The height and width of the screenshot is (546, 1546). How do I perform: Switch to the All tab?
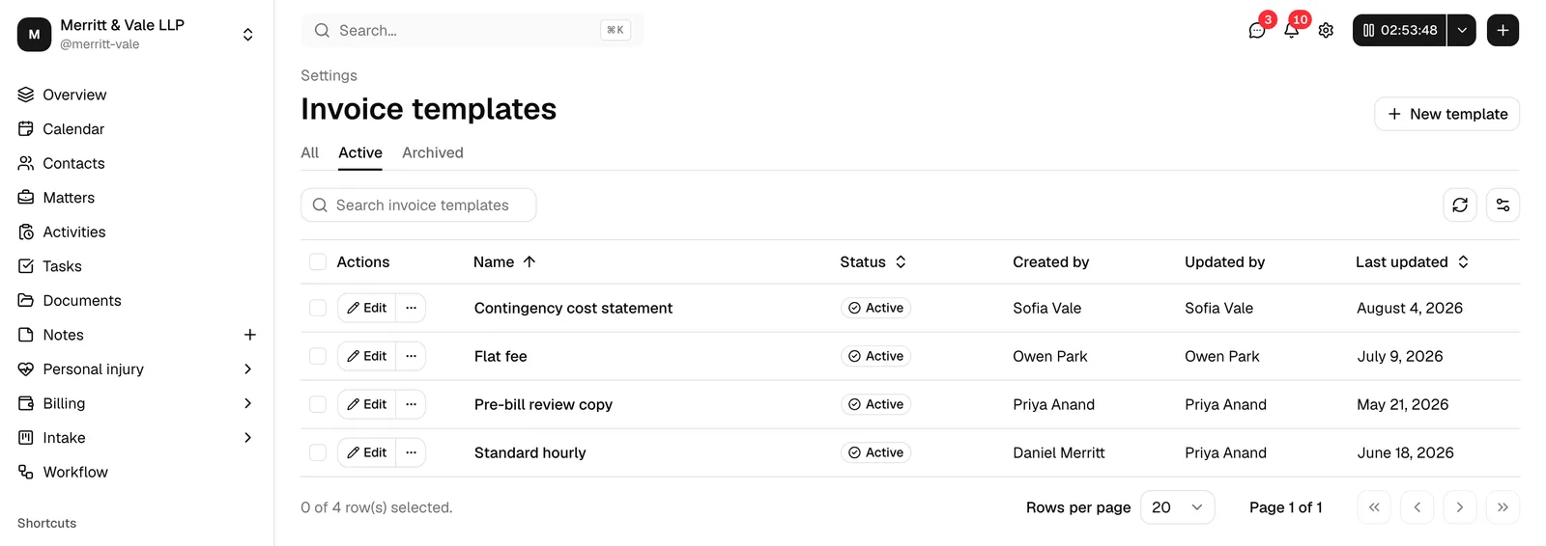click(x=309, y=152)
